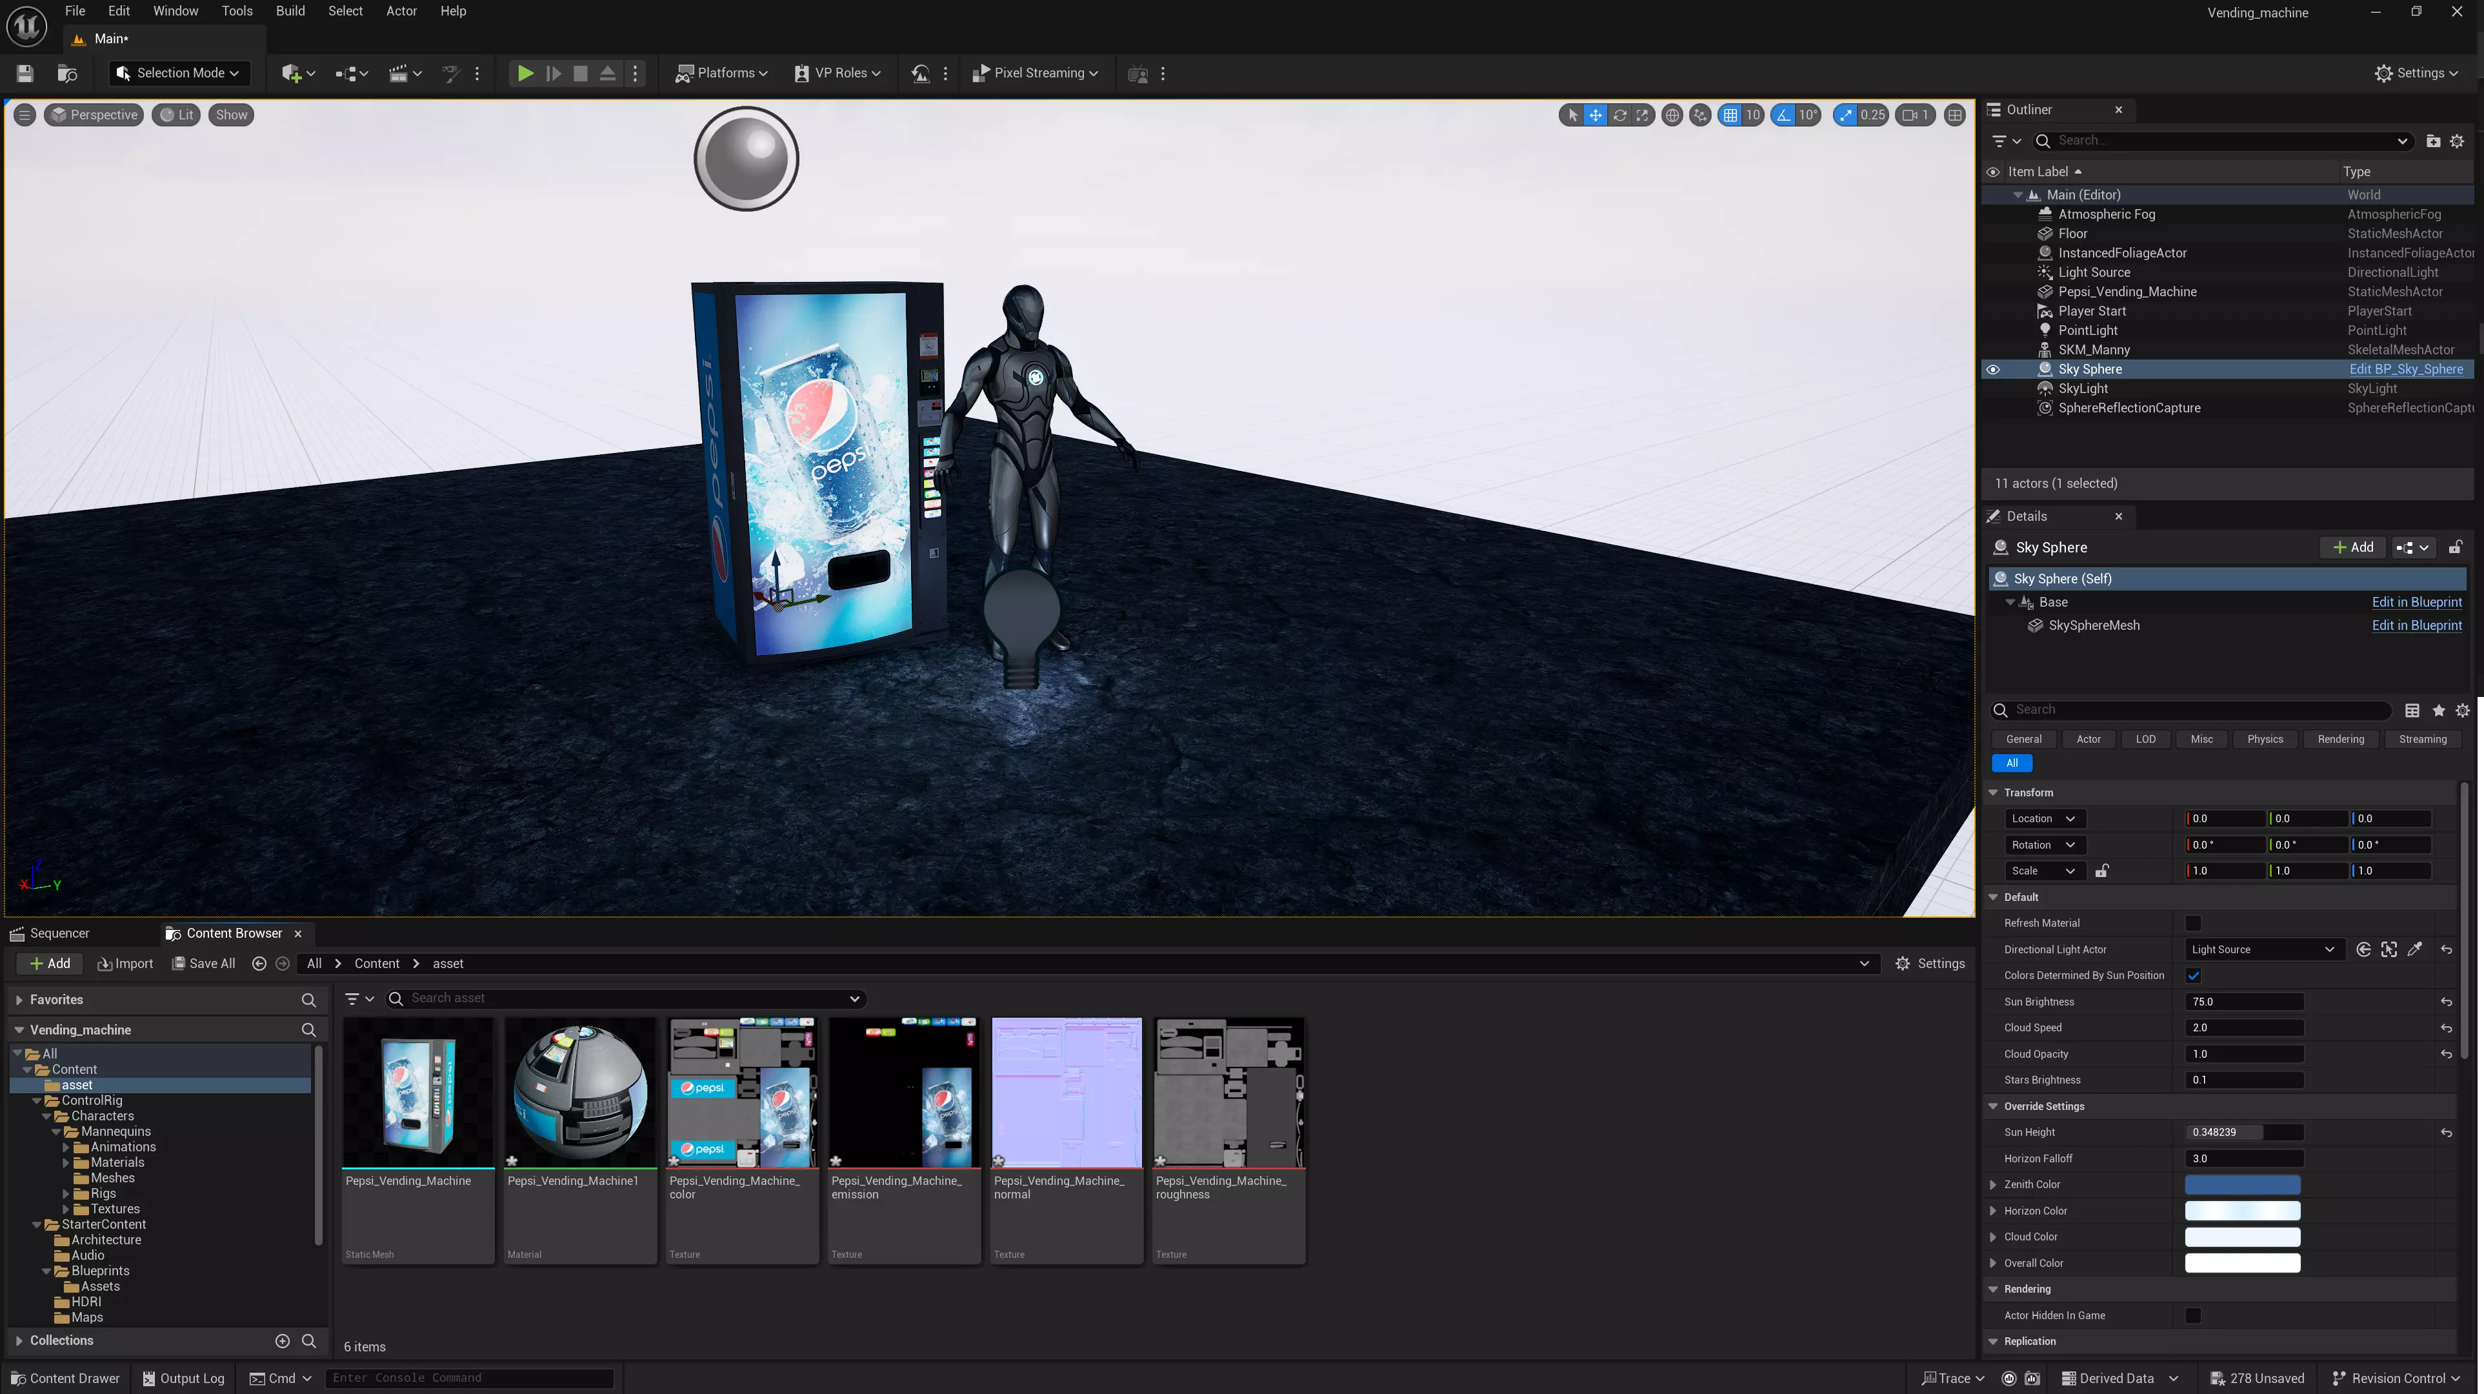Image resolution: width=2484 pixels, height=1394 pixels.
Task: Click lock icon in Details panel header
Action: 2455,547
